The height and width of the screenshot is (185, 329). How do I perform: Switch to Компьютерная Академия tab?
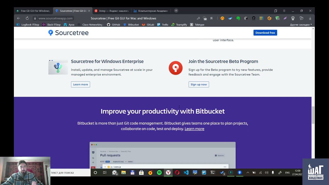coord(151,11)
